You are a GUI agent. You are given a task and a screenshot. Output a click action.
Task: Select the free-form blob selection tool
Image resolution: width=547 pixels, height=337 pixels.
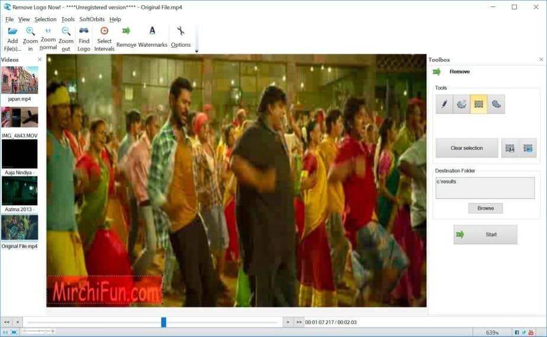[x=496, y=104]
